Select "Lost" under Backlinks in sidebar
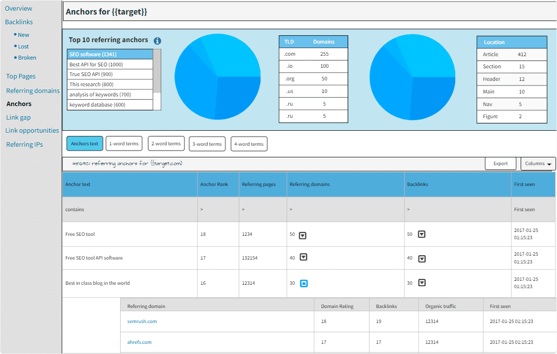 point(22,46)
